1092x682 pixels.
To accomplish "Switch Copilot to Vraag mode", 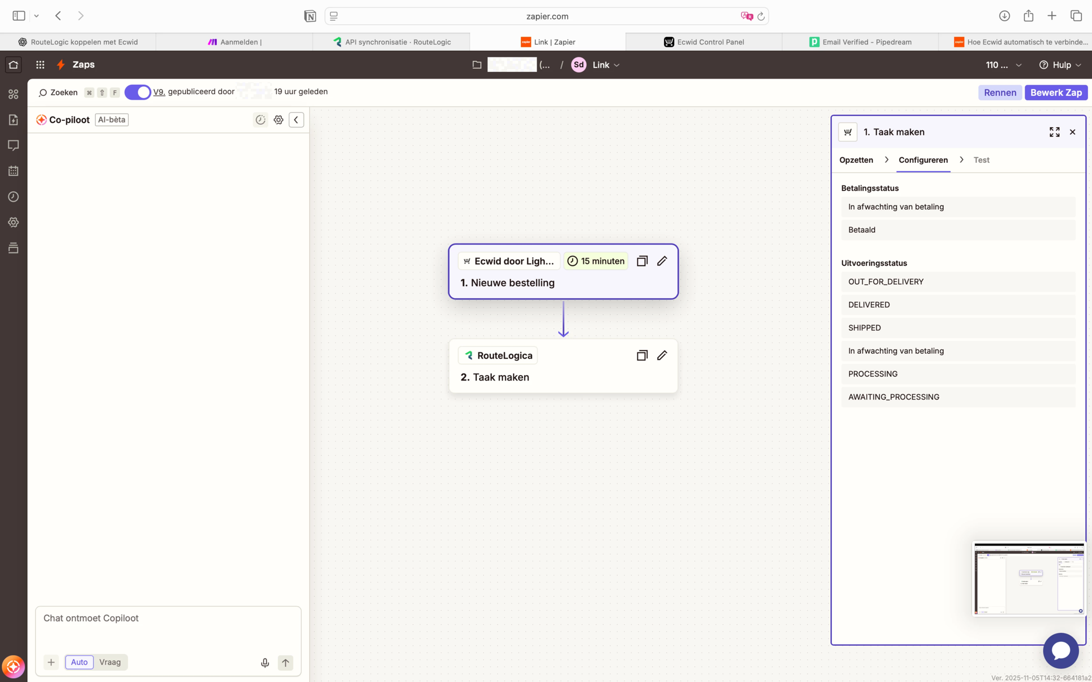I will tap(110, 662).
